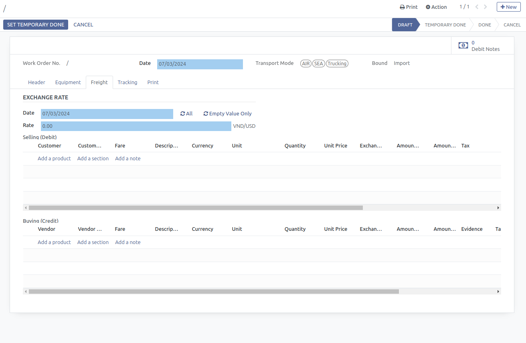
Task: Go to the previous record arrow
Action: 477,7
